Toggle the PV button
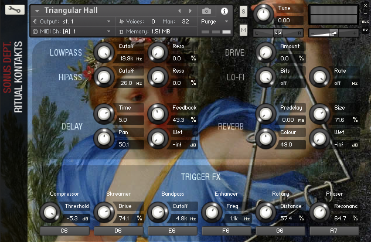Image resolution: width=371 pixels, height=242 pixels. coord(365,30)
